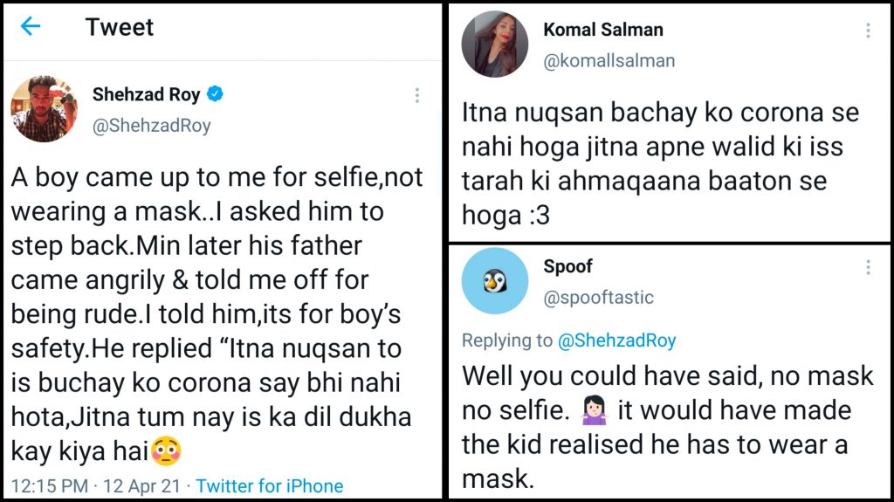
Task: Click Spoof's penguin avatar
Action: point(494,280)
